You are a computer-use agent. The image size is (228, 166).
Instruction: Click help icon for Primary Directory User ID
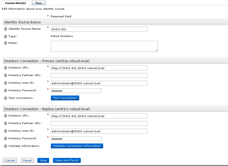6,83
